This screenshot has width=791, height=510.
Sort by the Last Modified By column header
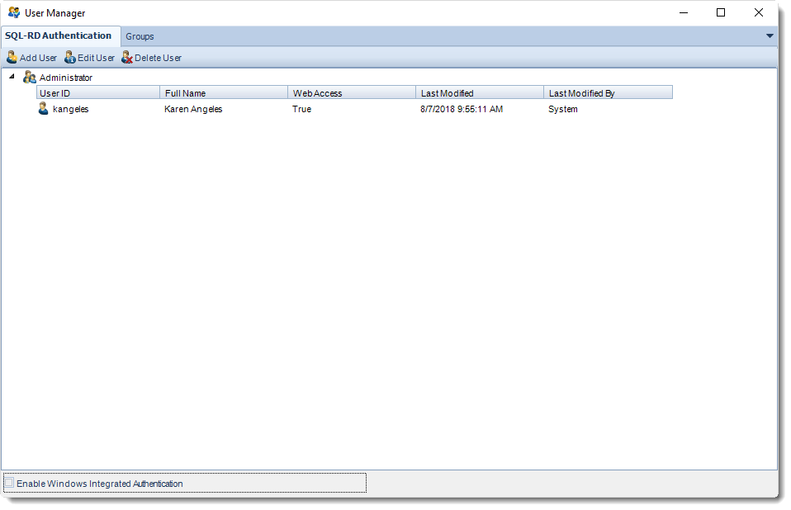pyautogui.click(x=608, y=92)
